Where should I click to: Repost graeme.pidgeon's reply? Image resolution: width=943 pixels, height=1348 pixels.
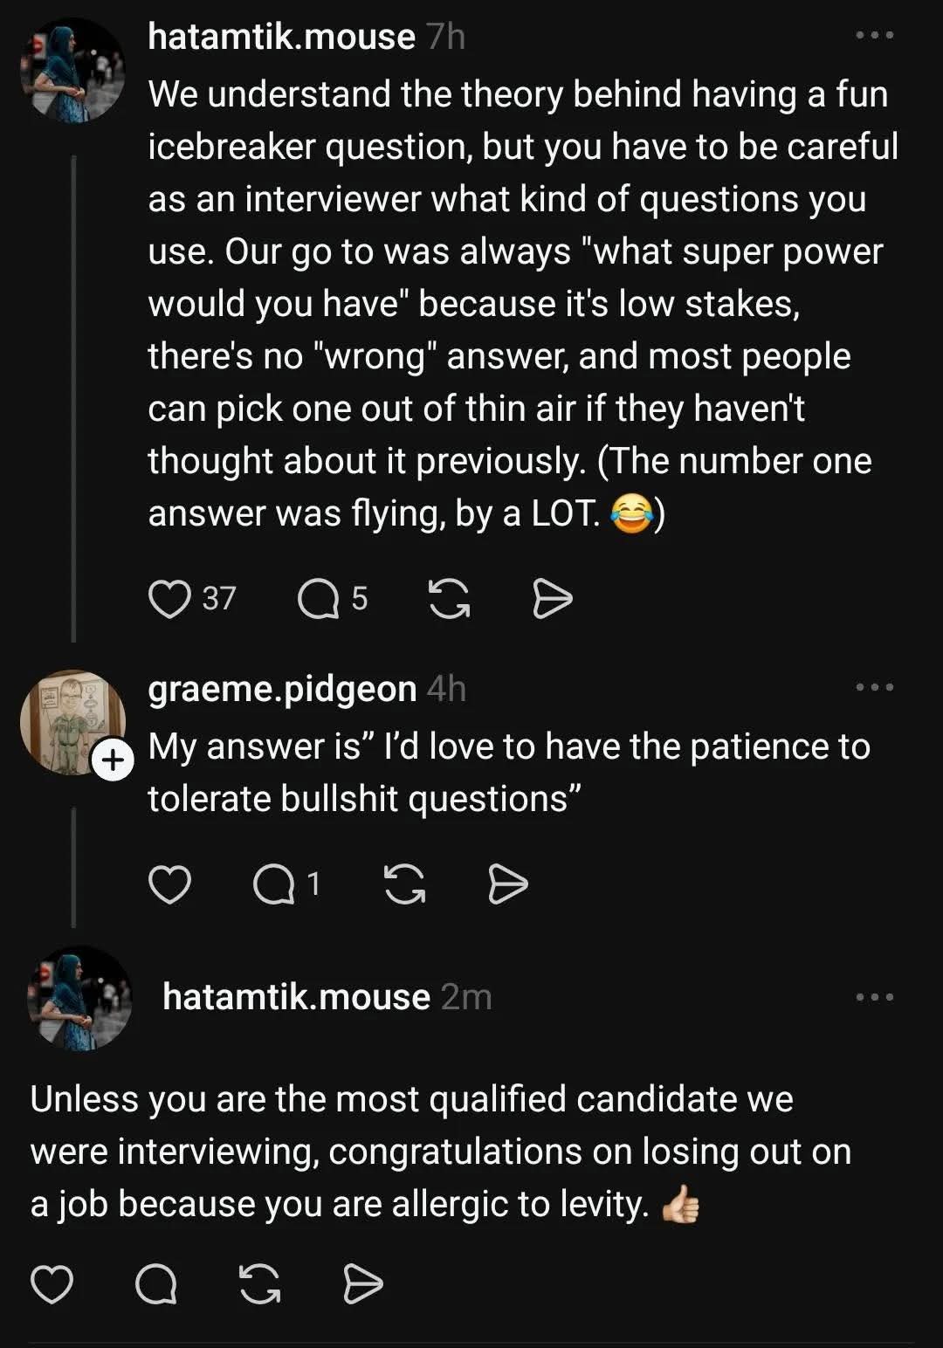coord(405,884)
